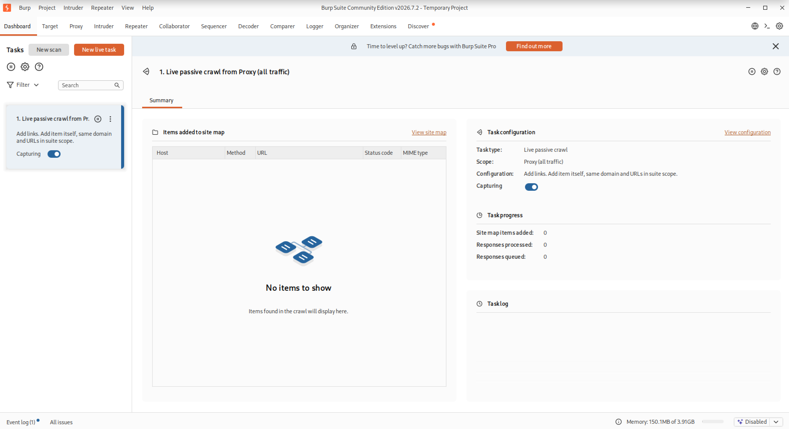The height and width of the screenshot is (429, 789).
Task: Open the Intruder menu in menu bar
Action: 73,8
